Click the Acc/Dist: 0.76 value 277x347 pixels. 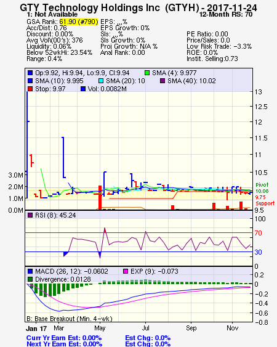tap(47, 28)
